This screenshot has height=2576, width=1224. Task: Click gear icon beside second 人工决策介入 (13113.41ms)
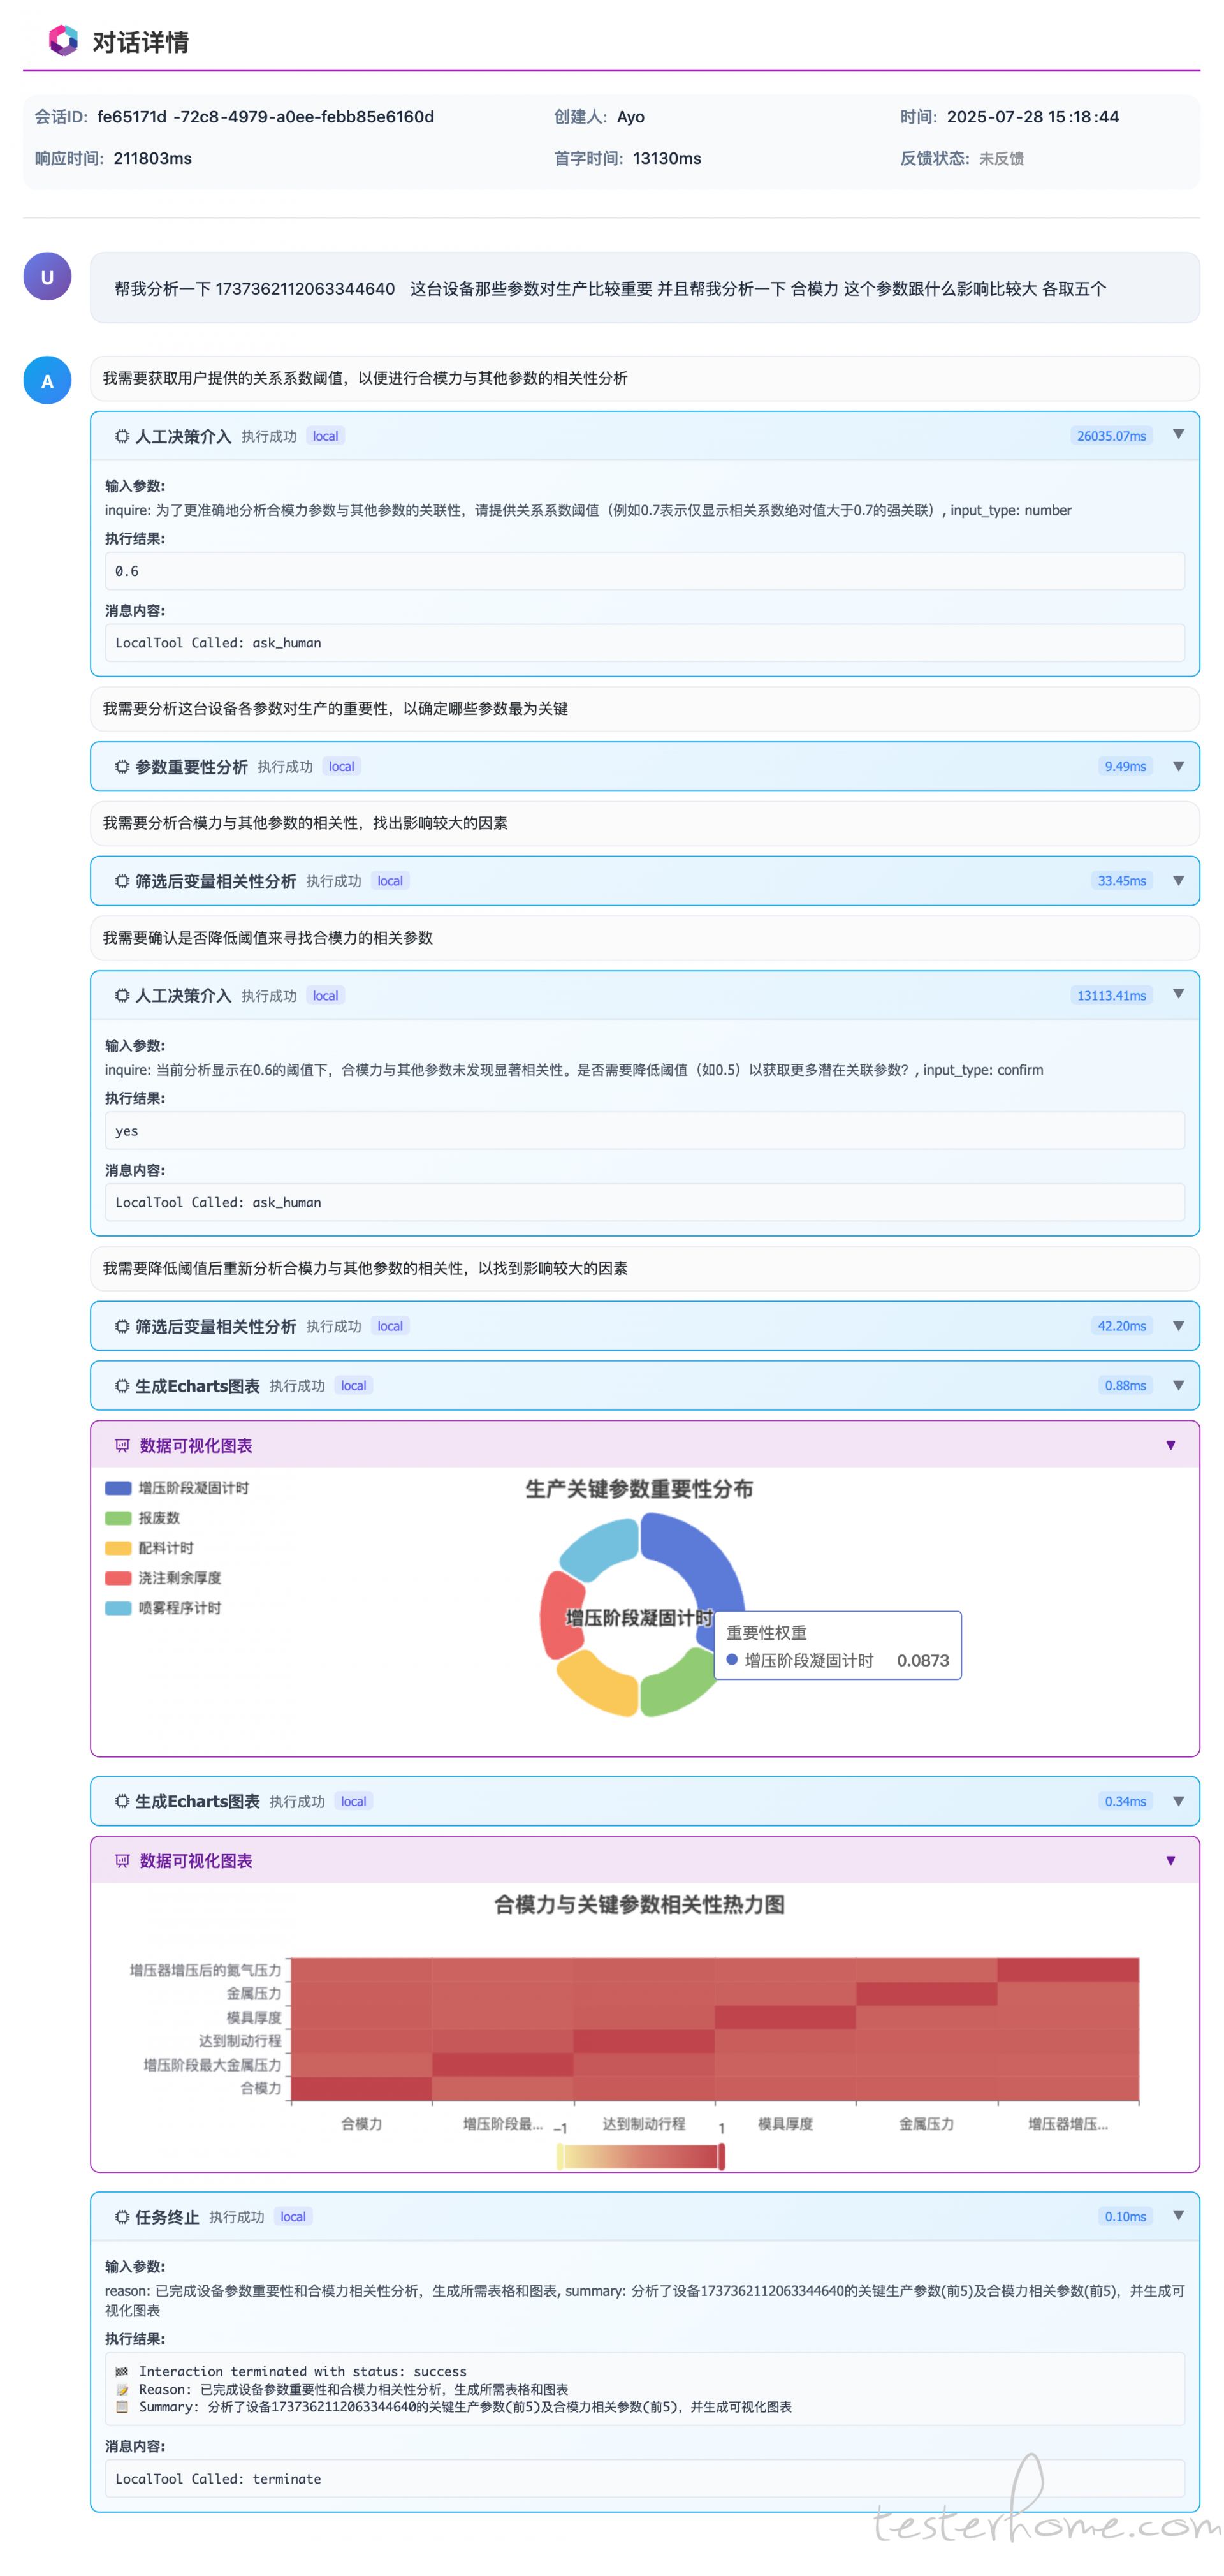122,996
